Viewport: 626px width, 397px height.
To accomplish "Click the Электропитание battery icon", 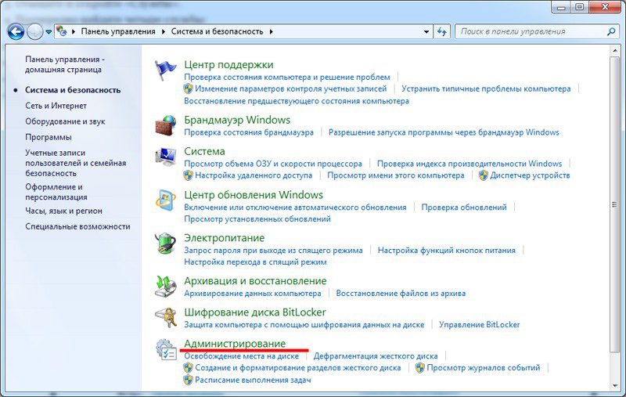I will point(165,244).
